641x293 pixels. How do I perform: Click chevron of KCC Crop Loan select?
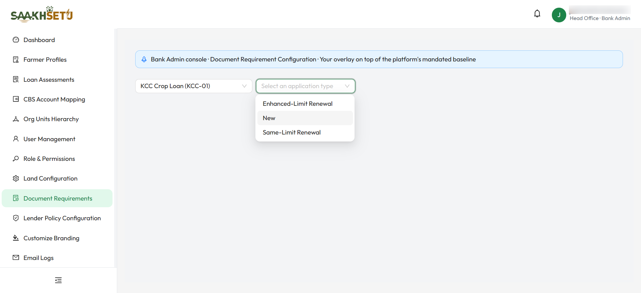tap(244, 86)
